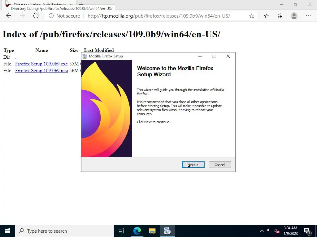Click Next in Firefox Setup wizard
Screen dimensions: 317x237
(193, 165)
